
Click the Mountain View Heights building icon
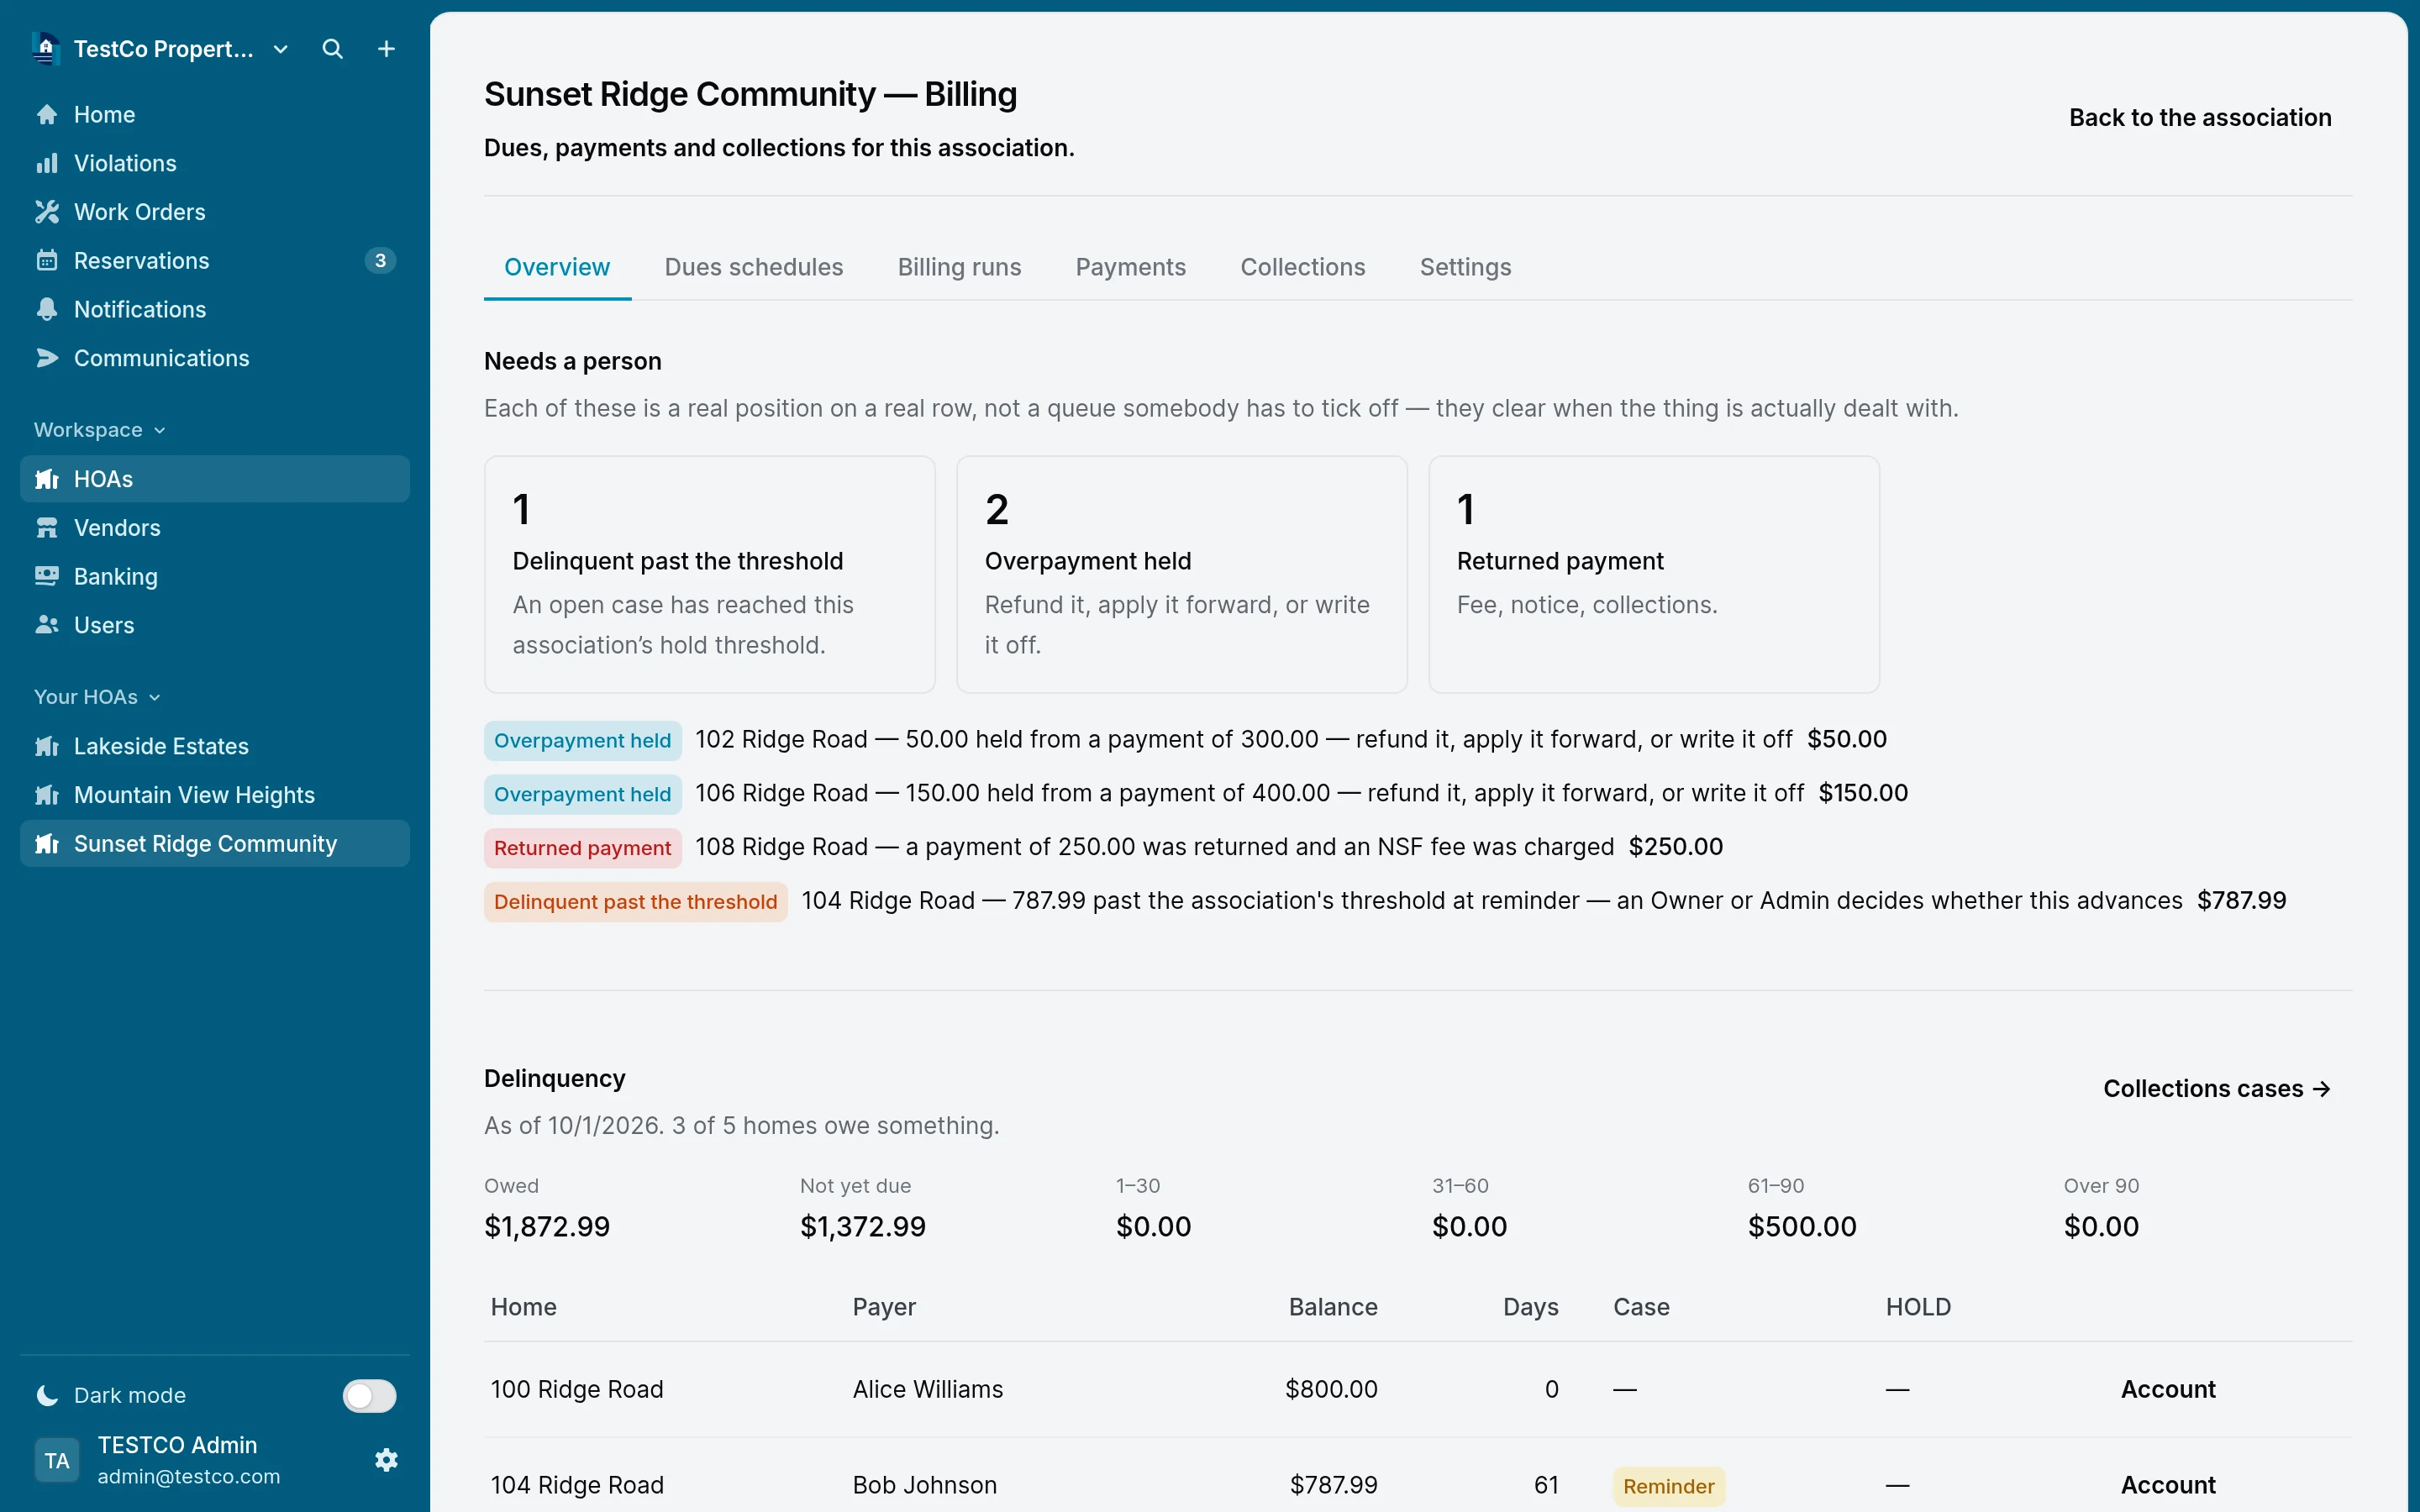tap(47, 795)
